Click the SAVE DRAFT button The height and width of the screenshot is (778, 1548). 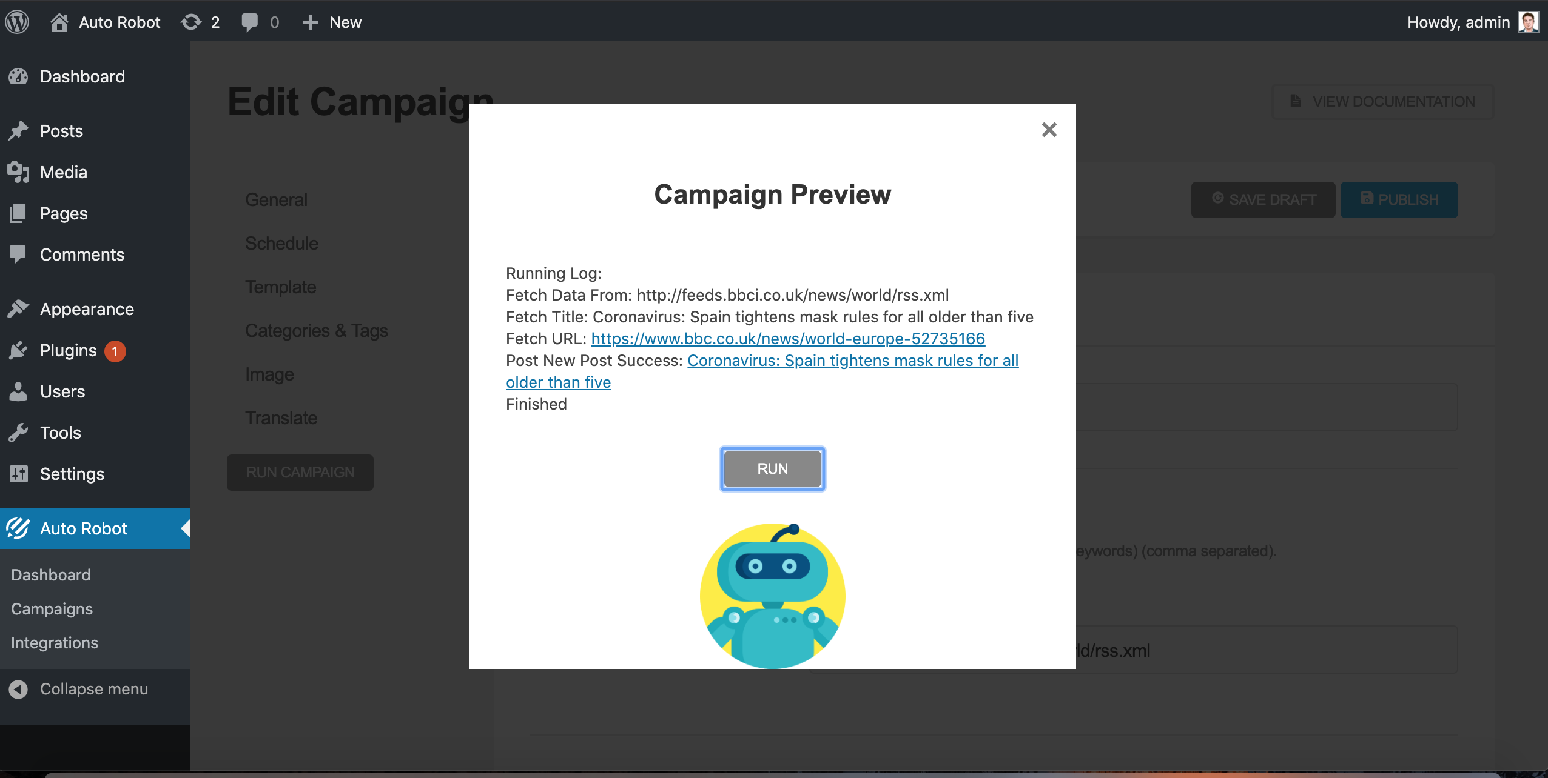point(1263,199)
